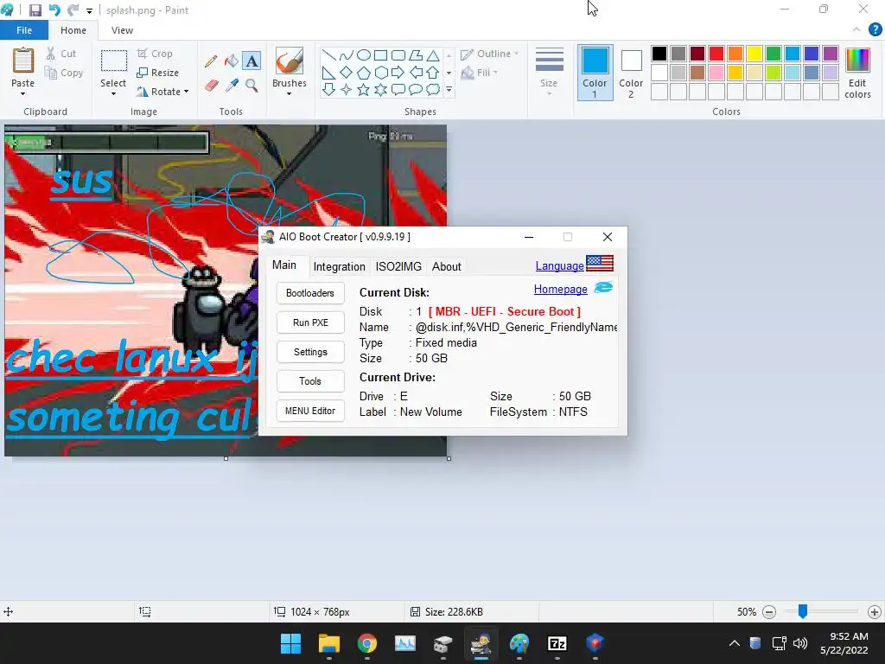Viewport: 885px width, 664px height.
Task: Select the Main tab in AIO Boot
Action: [284, 265]
